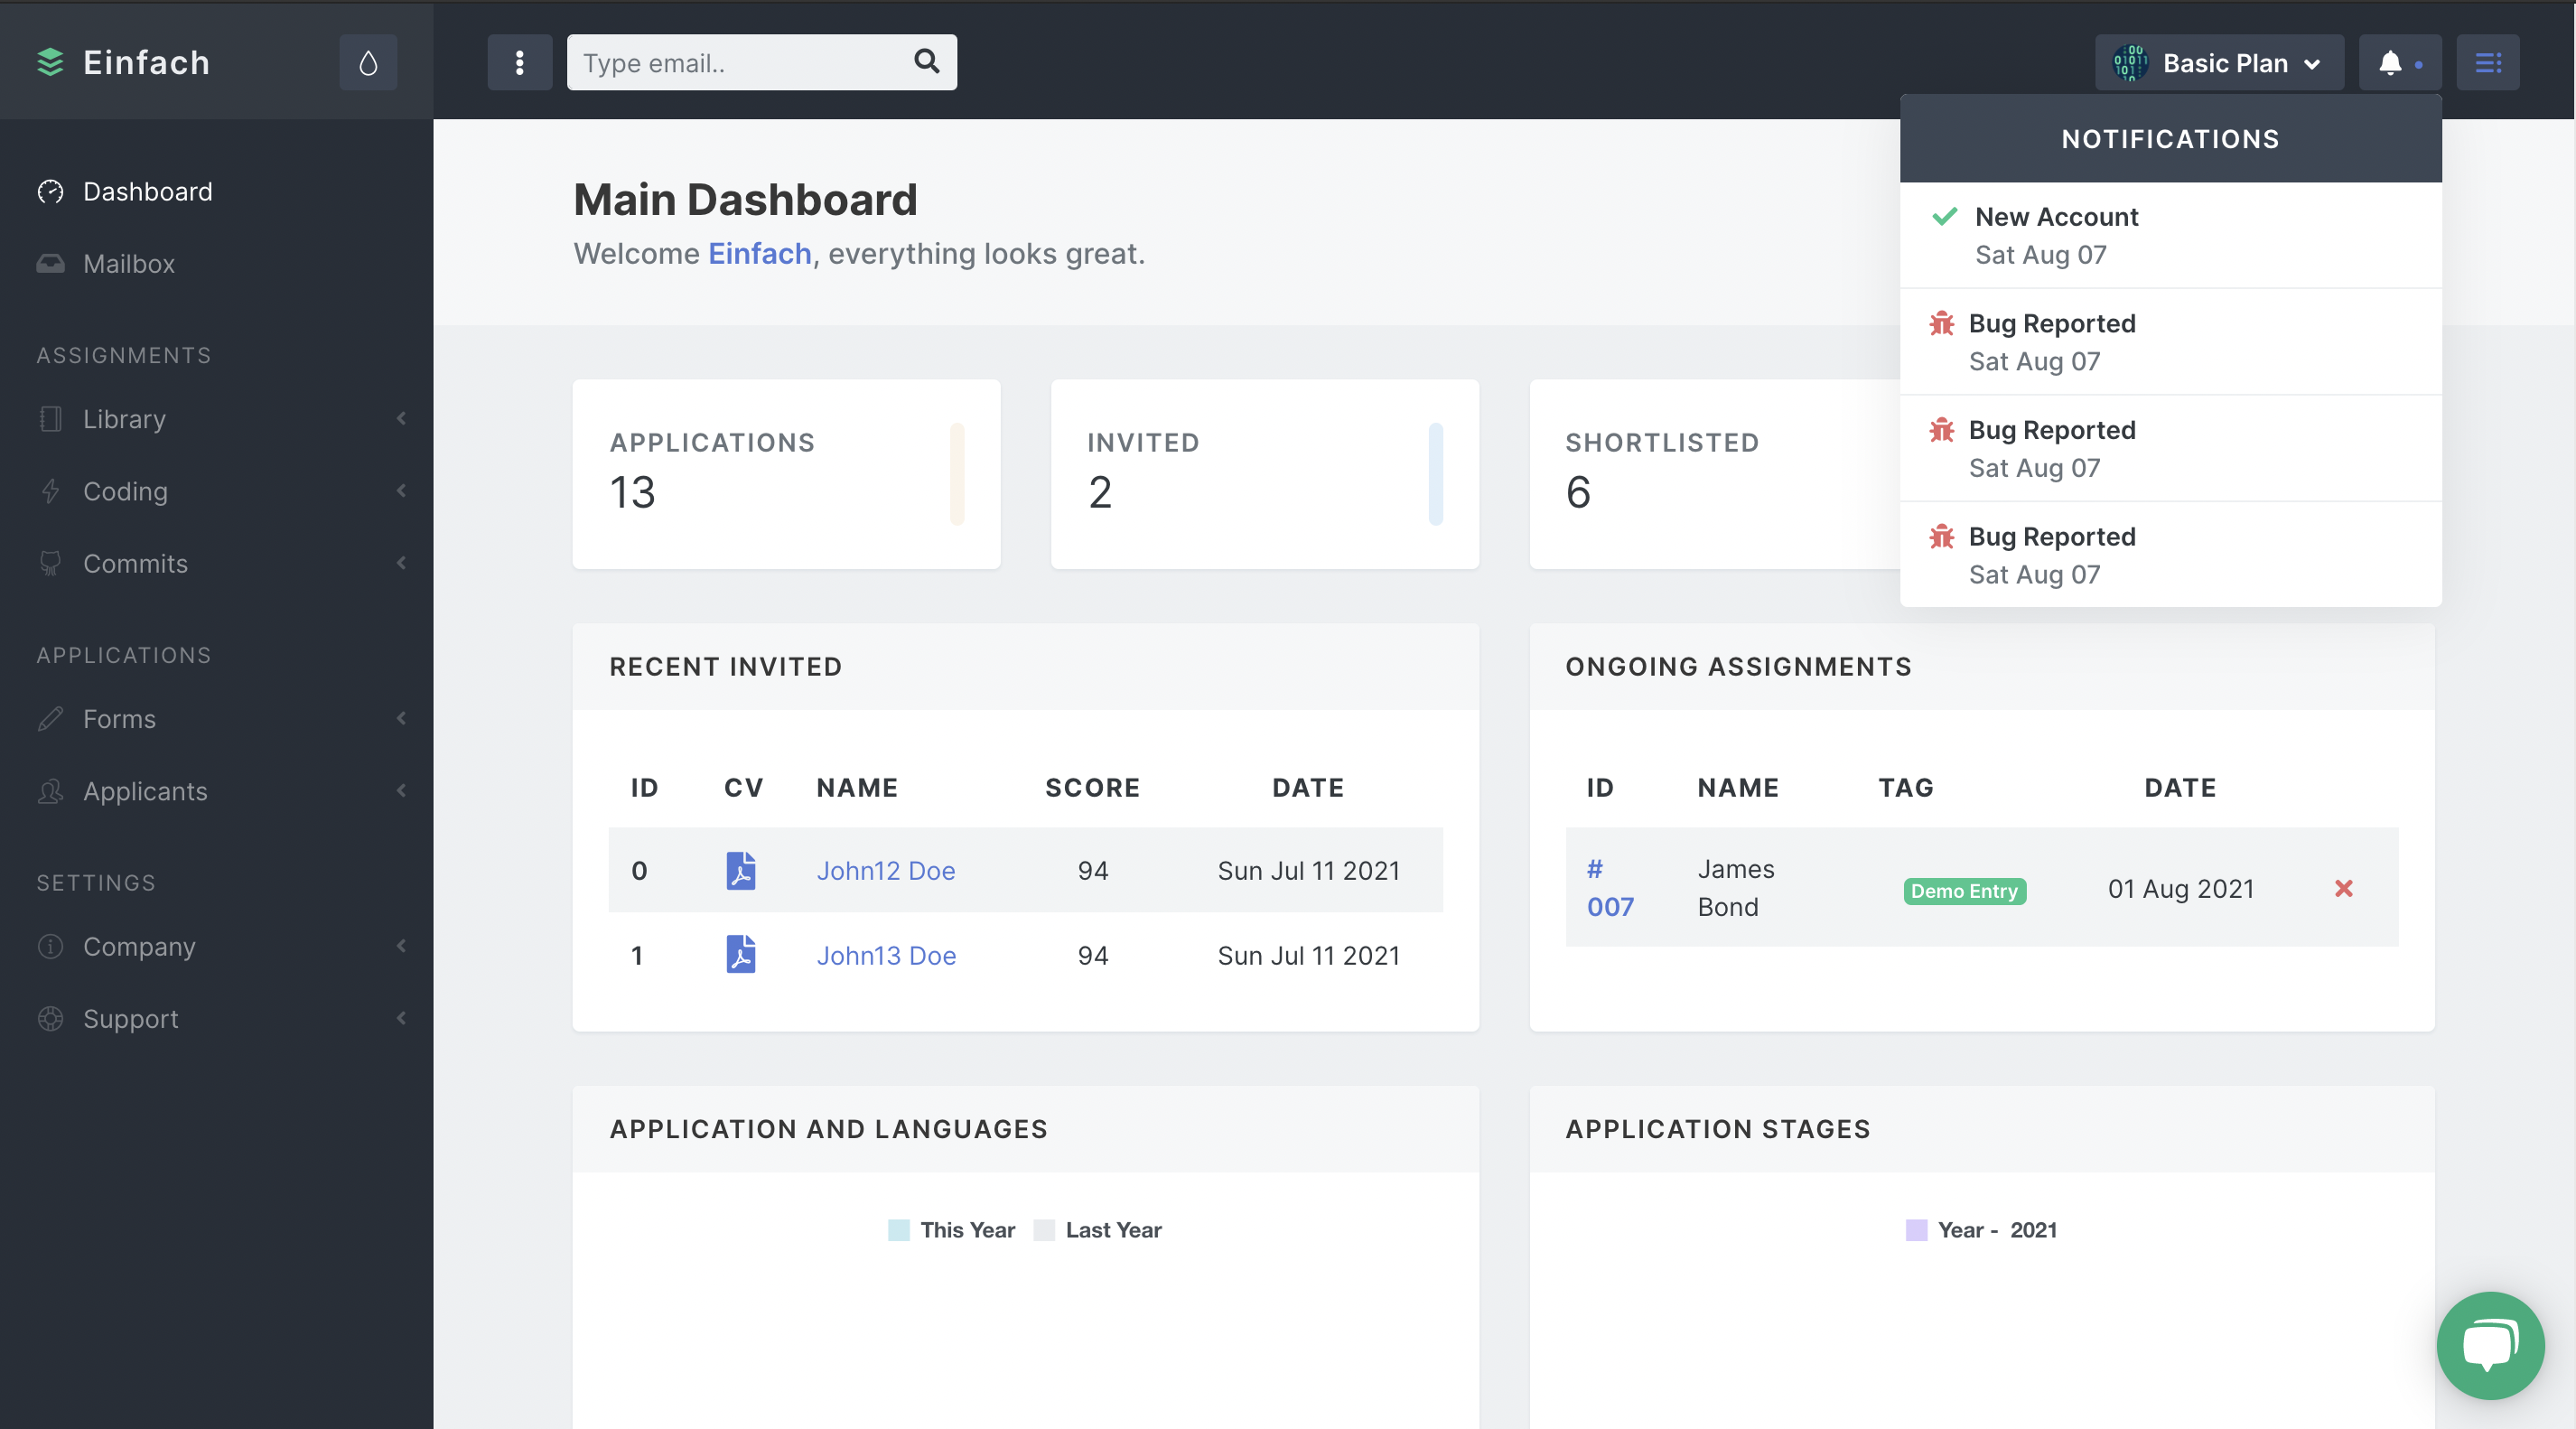
Task: Go to Mailbox in sidebar
Action: (x=128, y=264)
